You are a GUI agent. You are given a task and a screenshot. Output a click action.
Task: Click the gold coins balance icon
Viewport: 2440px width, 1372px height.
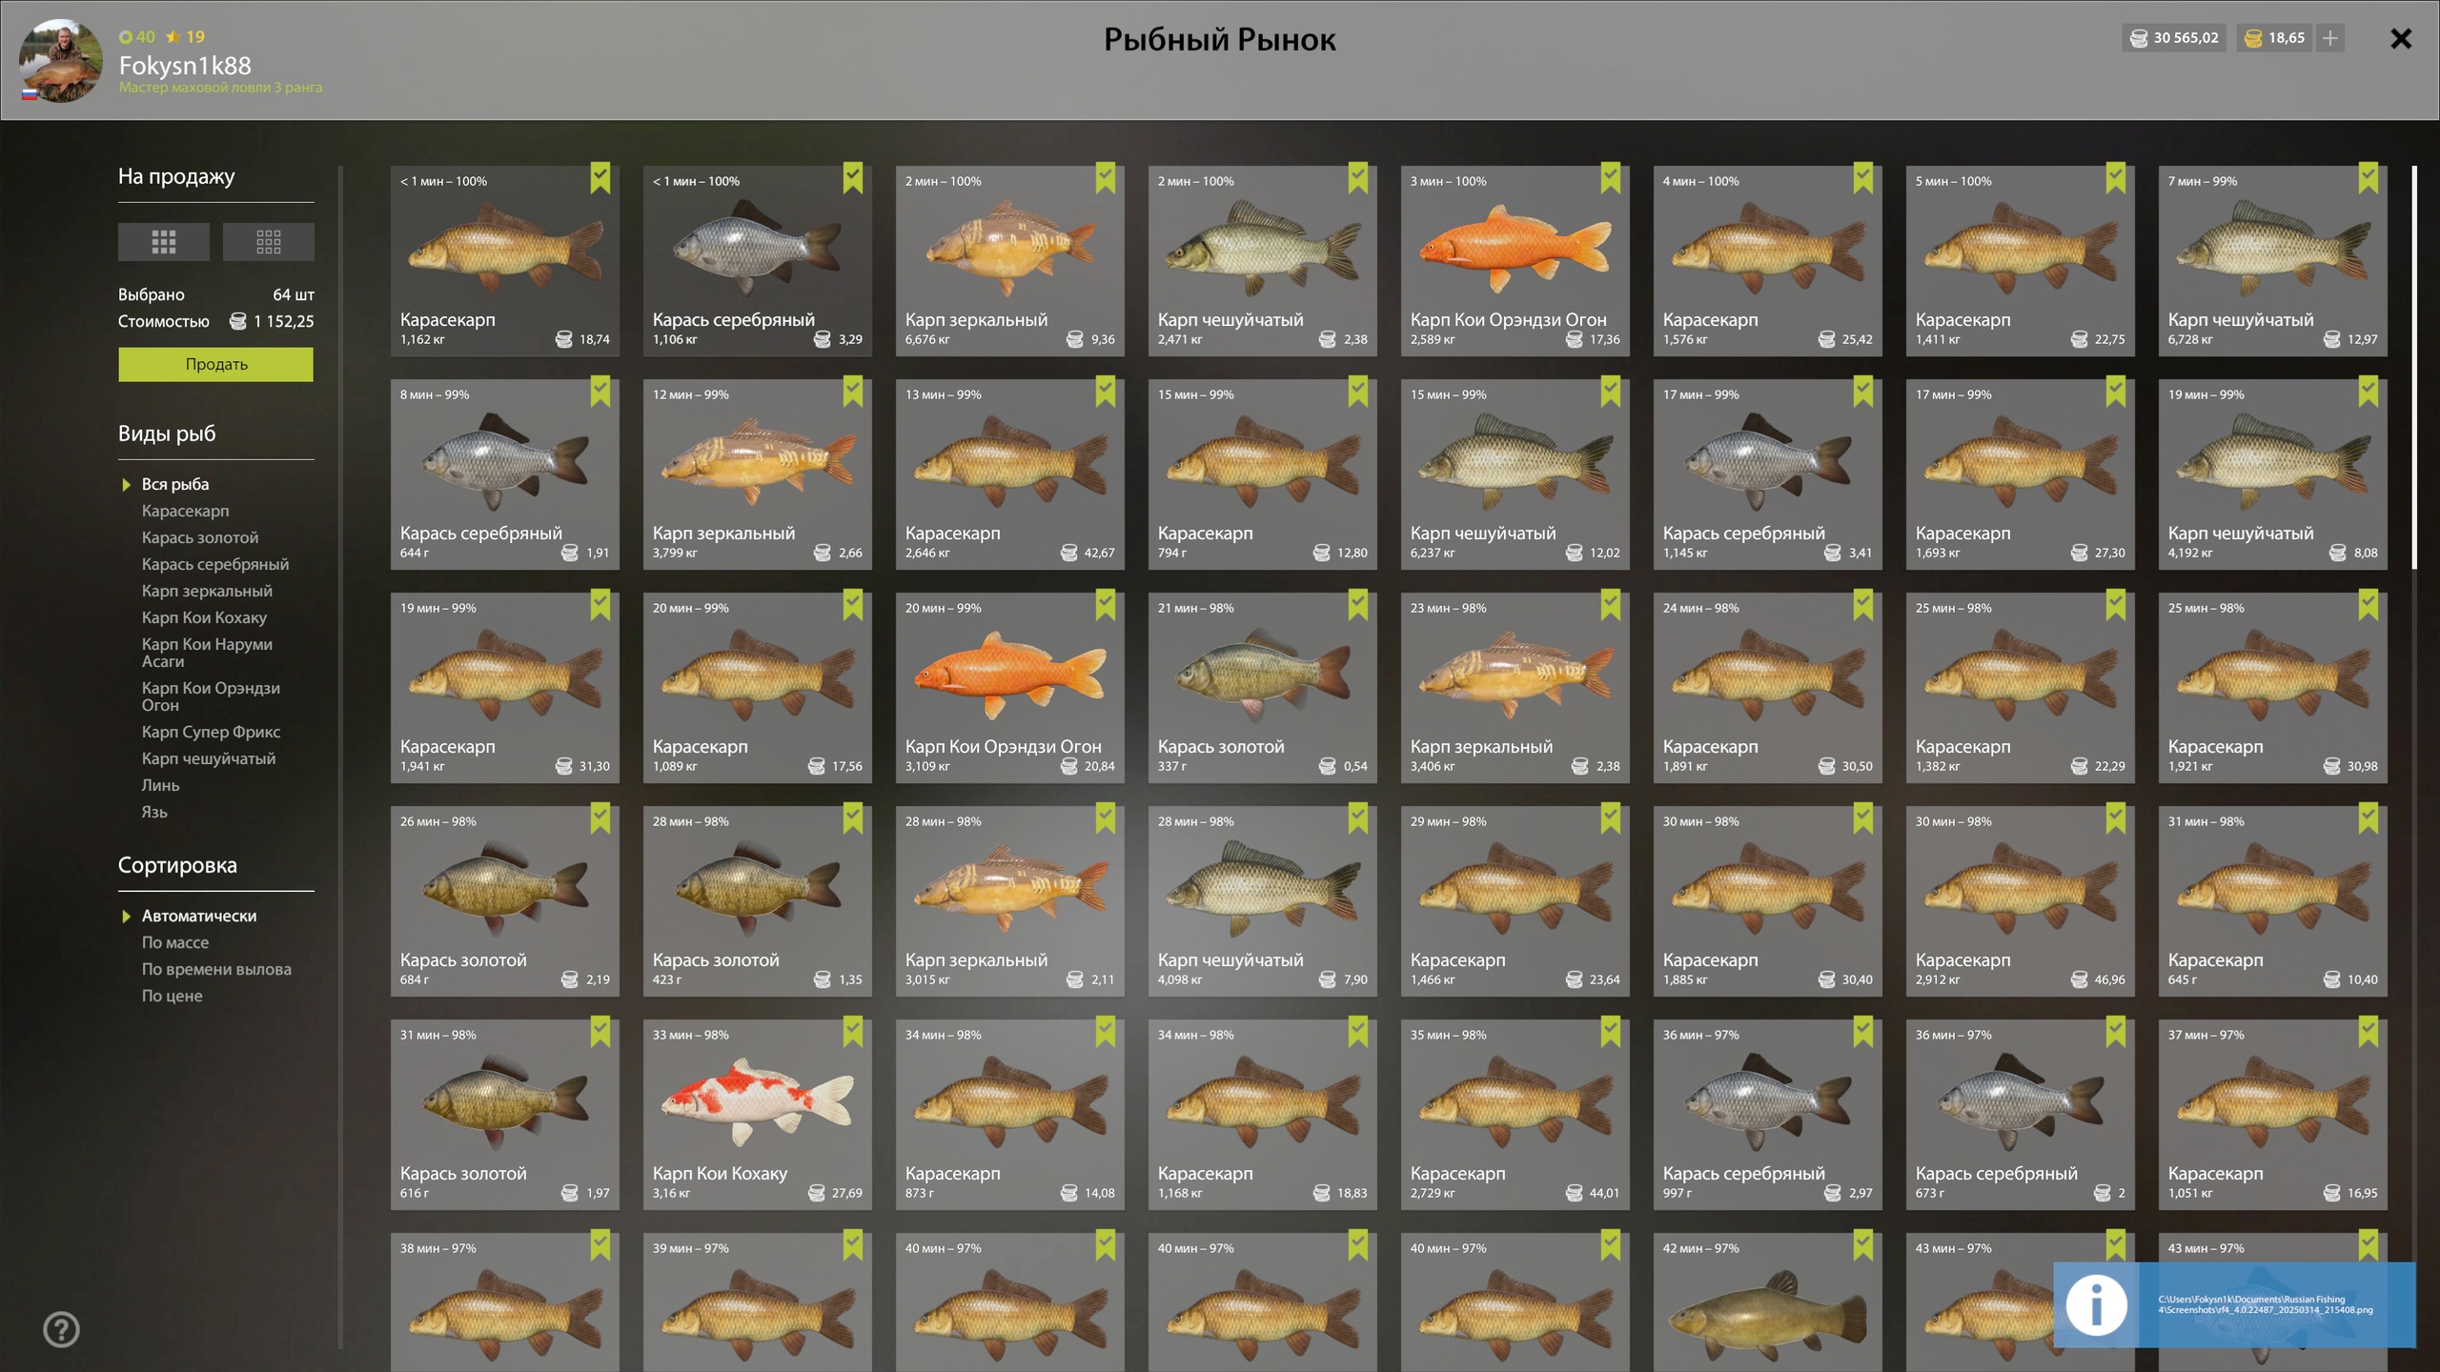pos(2253,38)
